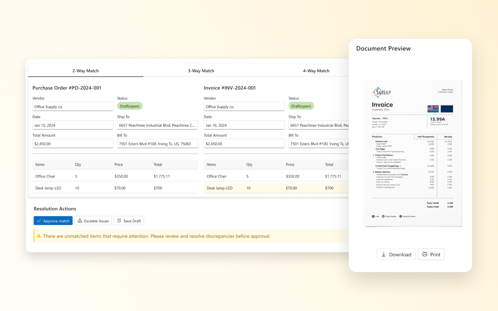The width and height of the screenshot is (498, 311).
Task: Click the checkmark icon on Approve match
Action: [39, 221]
